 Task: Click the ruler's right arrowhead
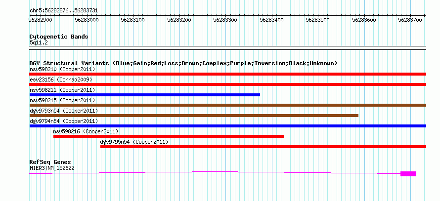pyautogui.click(x=425, y=15)
